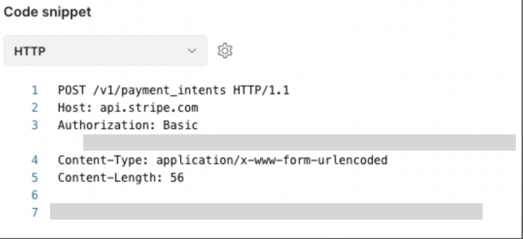523x239 pixels.
Task: Click the api.stripe.com host value
Action: coord(149,108)
